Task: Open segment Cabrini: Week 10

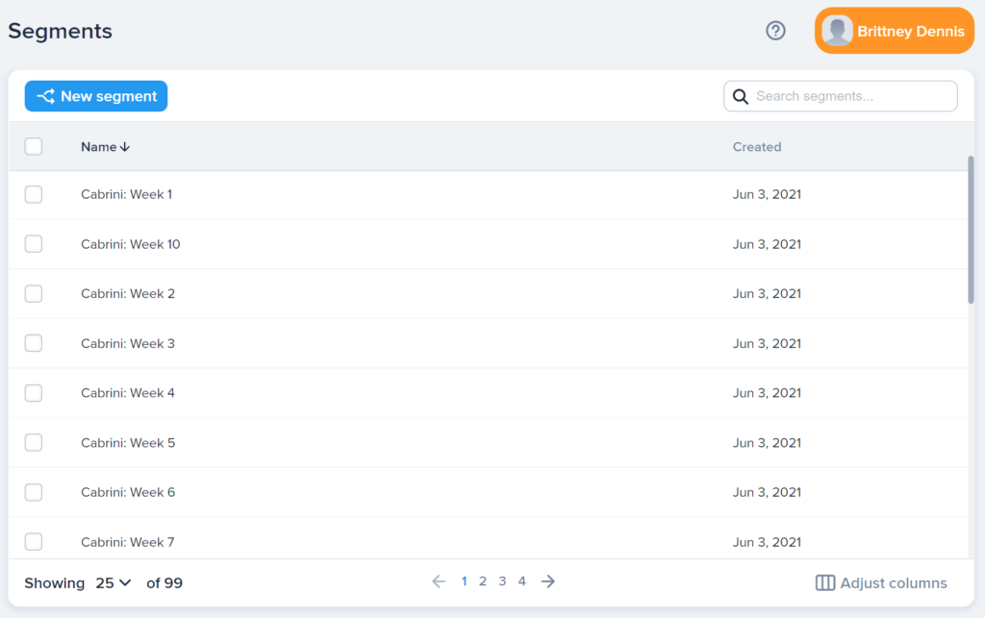Action: (131, 244)
